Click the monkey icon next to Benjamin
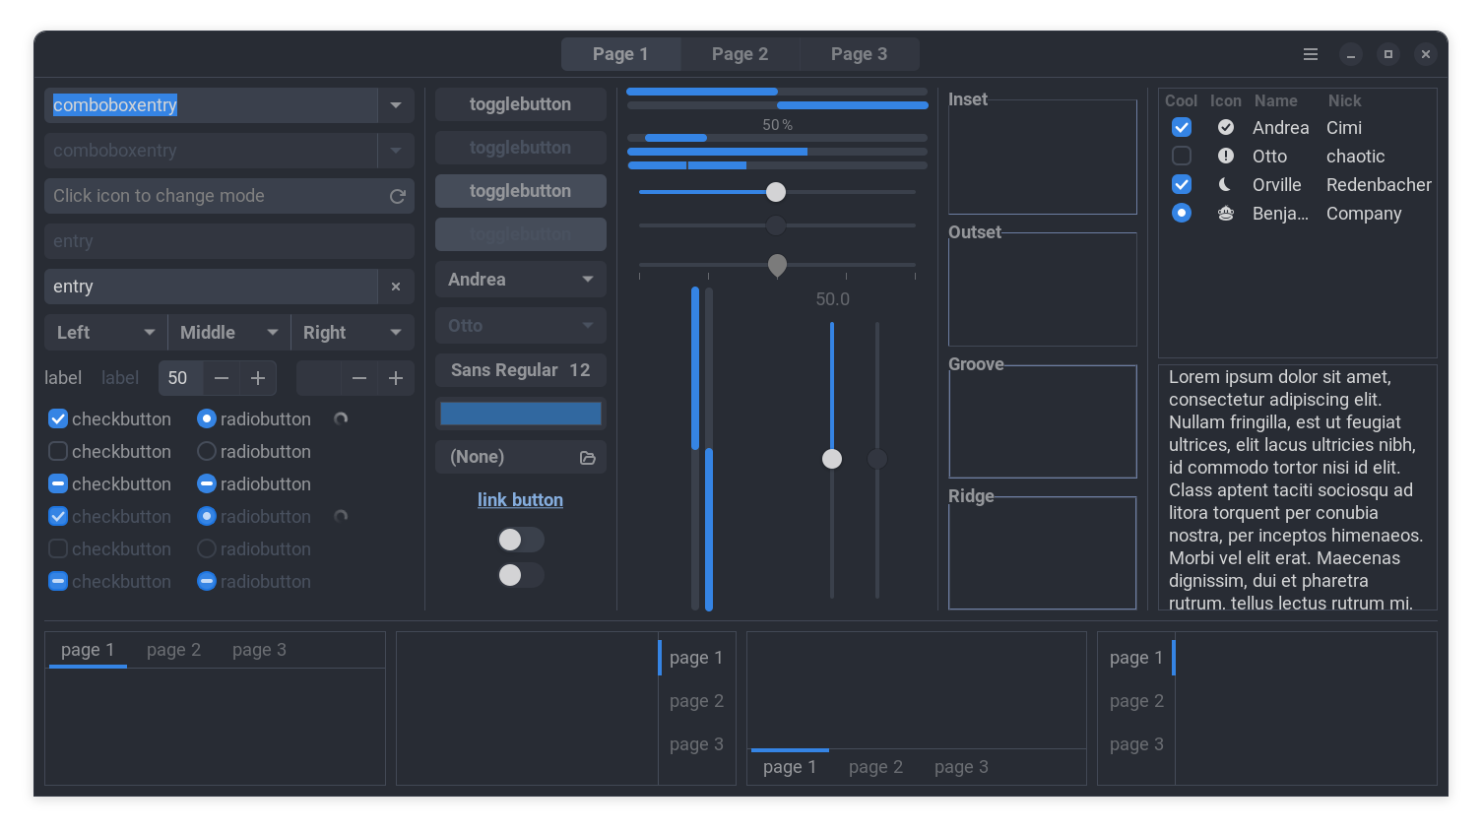The width and height of the screenshot is (1482, 833). point(1226,213)
